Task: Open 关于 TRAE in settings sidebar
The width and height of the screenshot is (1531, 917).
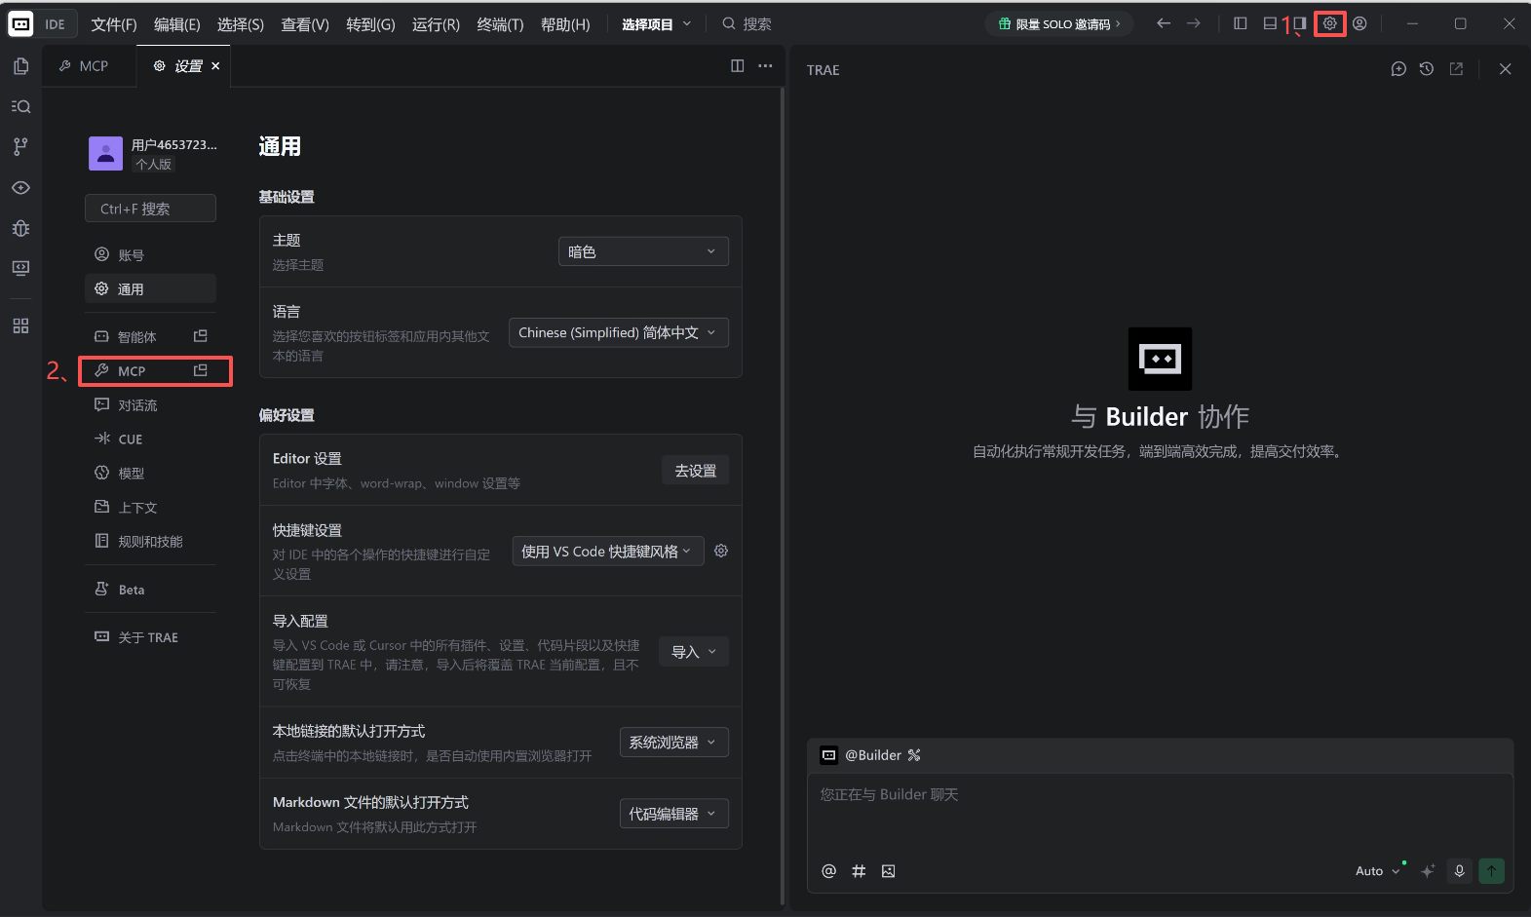Action: pyautogui.click(x=150, y=637)
